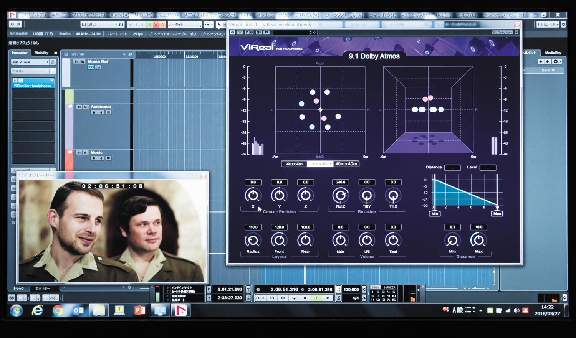This screenshot has width=576, height=338.
Task: Click the tempo value 120.000
Action: 351,290
